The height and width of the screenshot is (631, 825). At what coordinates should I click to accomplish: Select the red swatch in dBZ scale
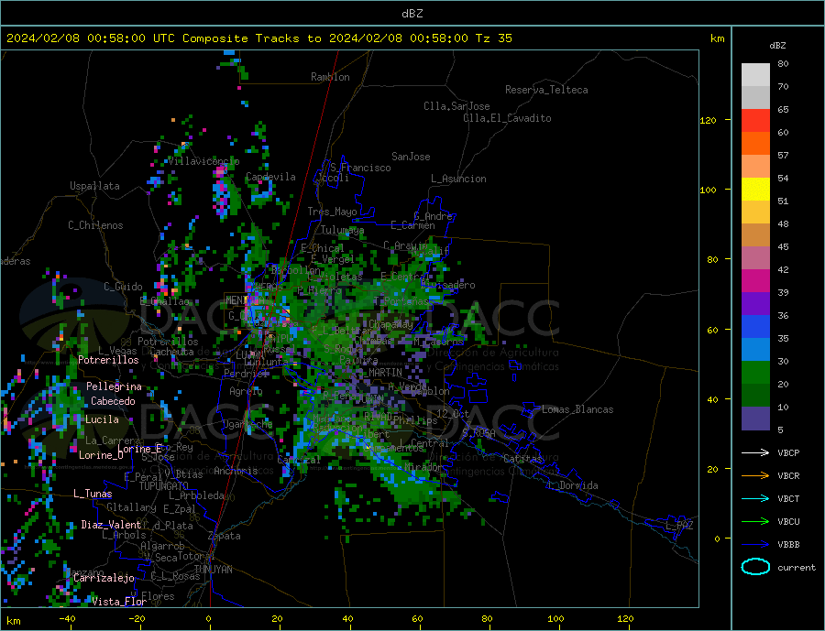(755, 120)
